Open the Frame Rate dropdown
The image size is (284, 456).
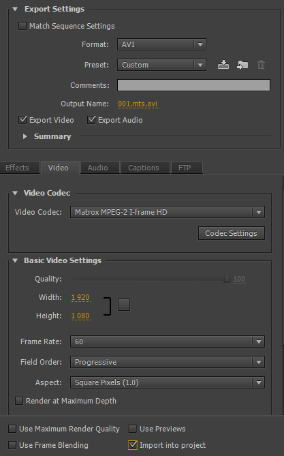click(168, 341)
